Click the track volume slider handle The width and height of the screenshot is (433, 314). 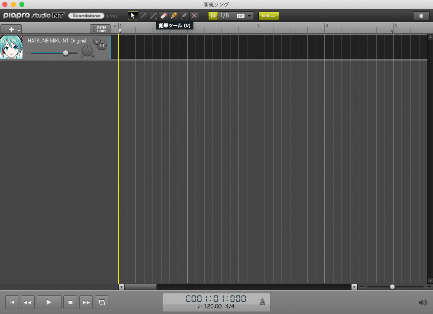point(65,53)
